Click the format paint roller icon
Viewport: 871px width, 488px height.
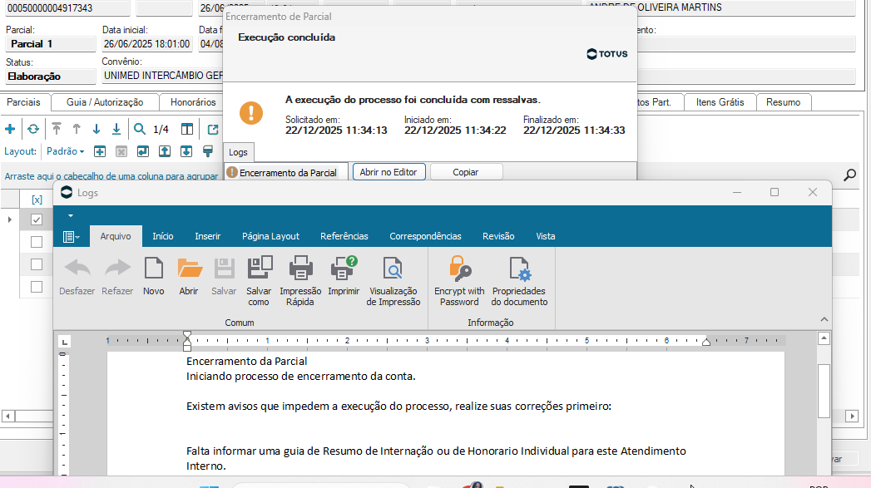point(208,151)
